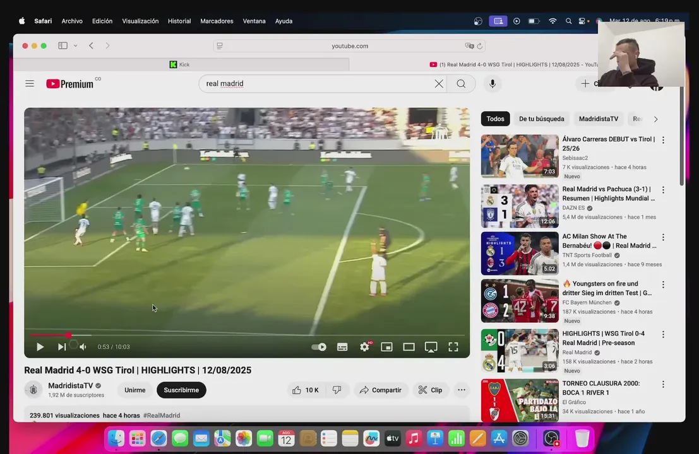Go back in Safari history
The image size is (699, 454).
click(x=91, y=45)
